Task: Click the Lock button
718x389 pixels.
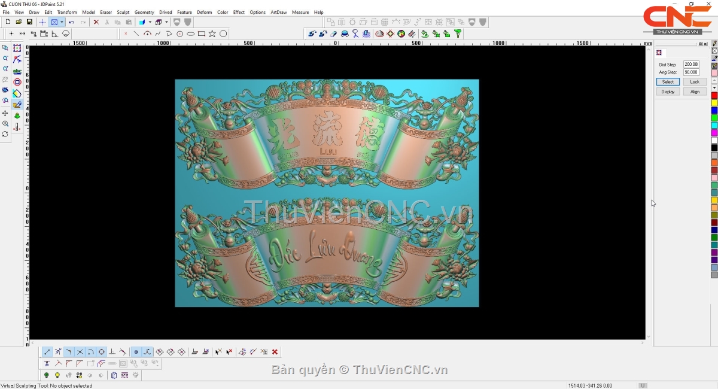Action: [x=694, y=82]
